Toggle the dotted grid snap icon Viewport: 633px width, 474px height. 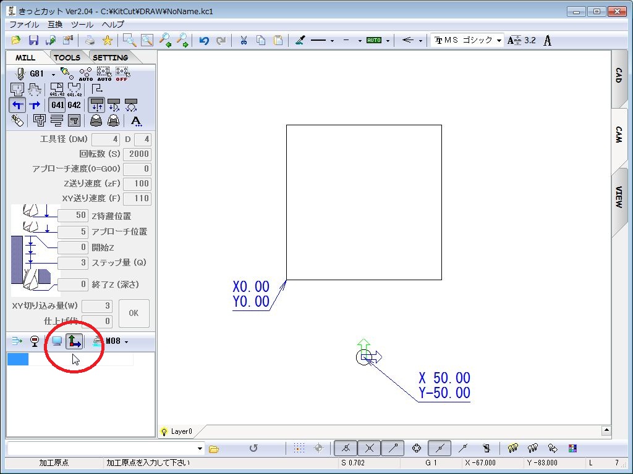pos(299,448)
